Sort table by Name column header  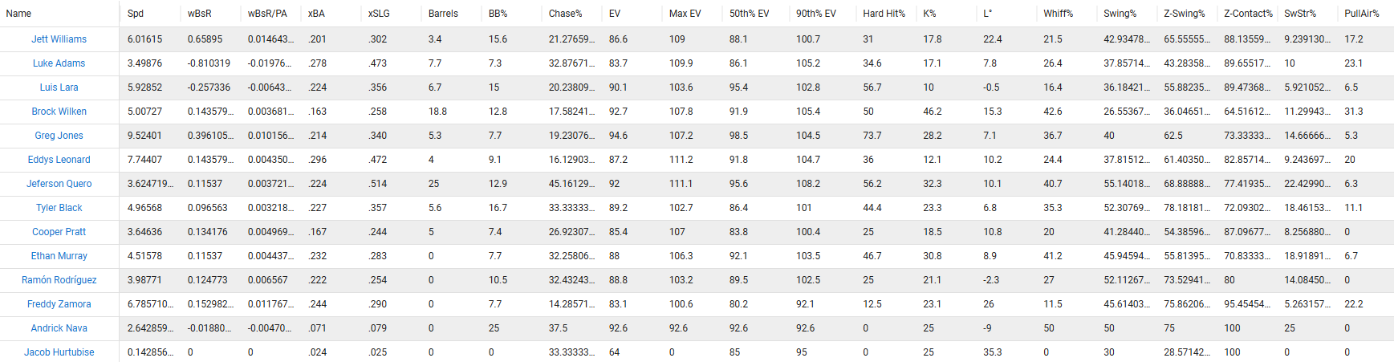(18, 14)
